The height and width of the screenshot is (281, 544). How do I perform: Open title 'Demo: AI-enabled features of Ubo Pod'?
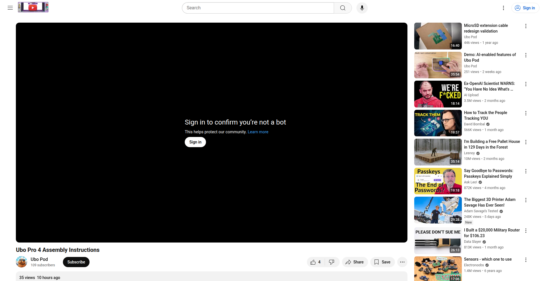click(x=490, y=57)
